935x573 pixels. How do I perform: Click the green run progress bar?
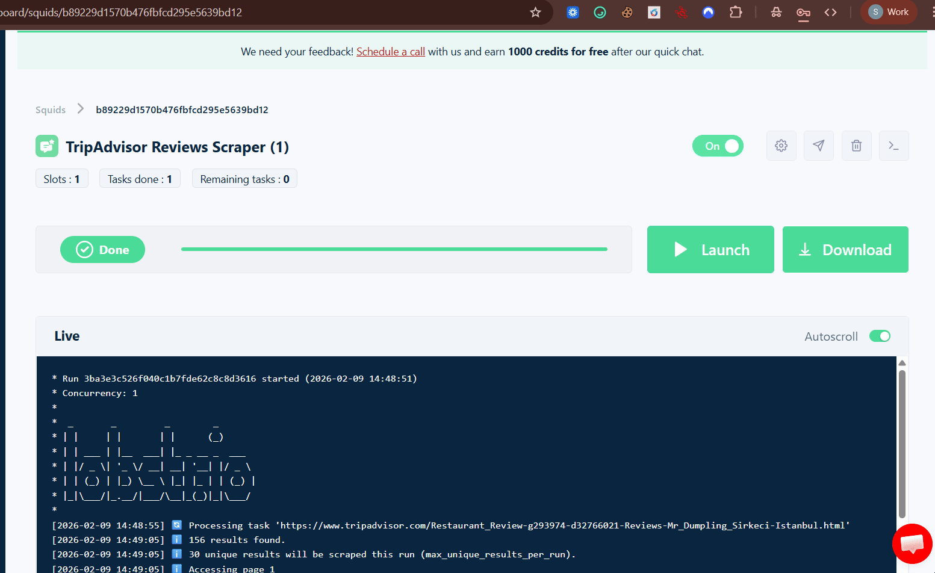394,249
